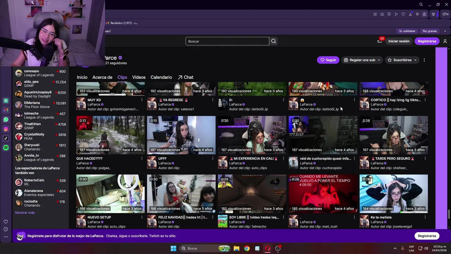Click the Iniciar sesión button
The image size is (451, 254).
[399, 41]
